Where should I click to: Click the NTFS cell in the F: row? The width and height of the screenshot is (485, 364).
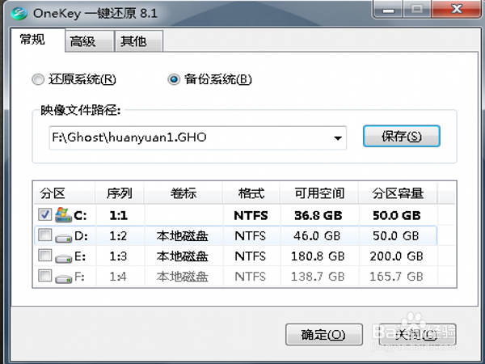251,277
